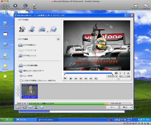151x125 pixels.
Task: Switch to Coherence mode icon
Action: [146, 6]
